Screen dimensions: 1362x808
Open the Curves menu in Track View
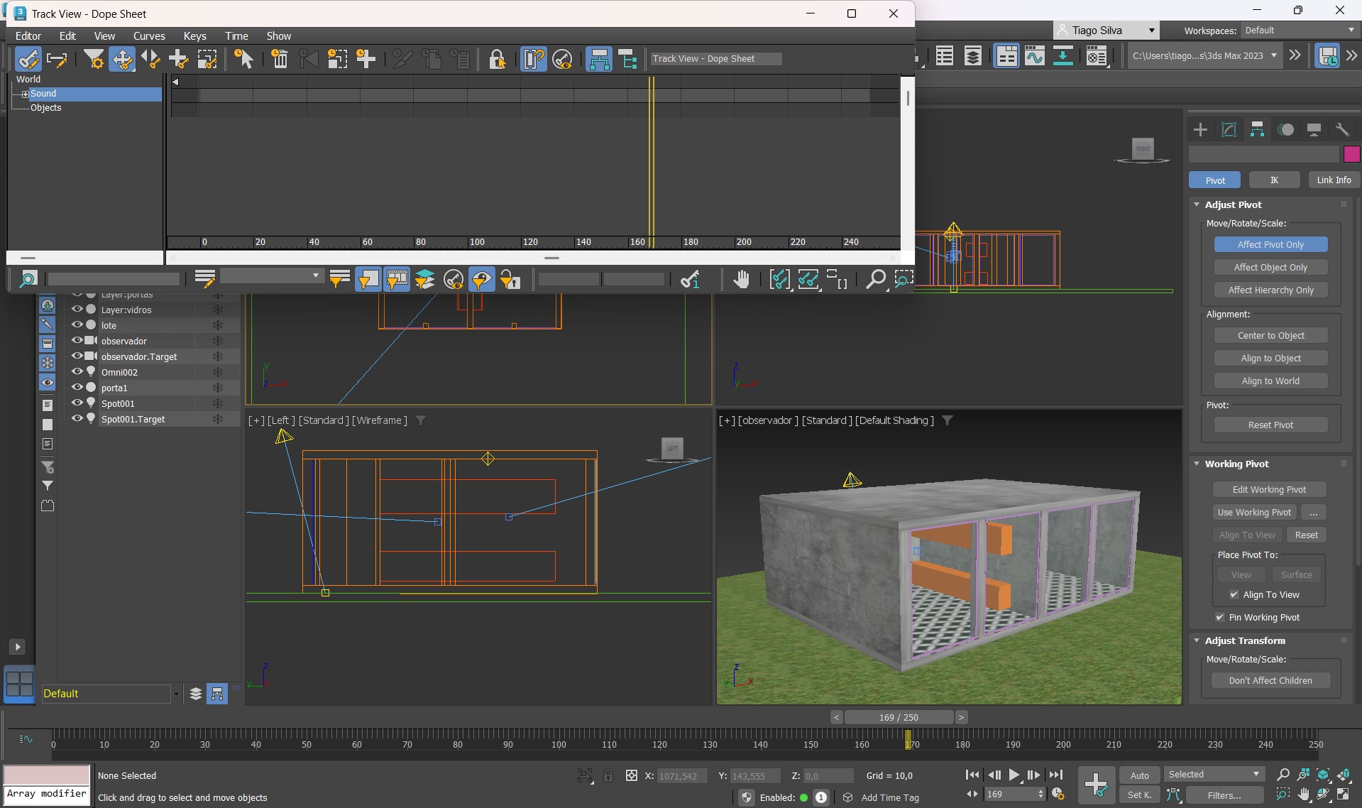click(149, 36)
